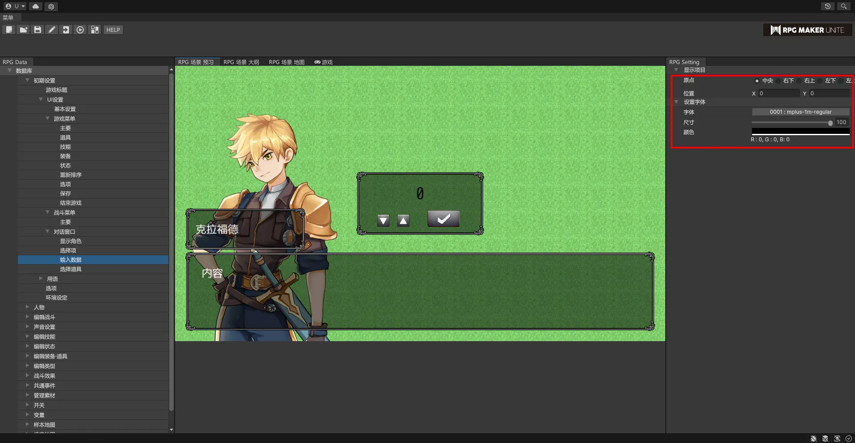The image size is (855, 443).
Task: Click the HELP button
Action: pyautogui.click(x=113, y=30)
